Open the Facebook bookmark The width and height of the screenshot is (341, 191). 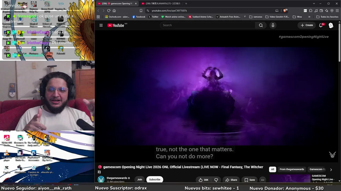139,17
